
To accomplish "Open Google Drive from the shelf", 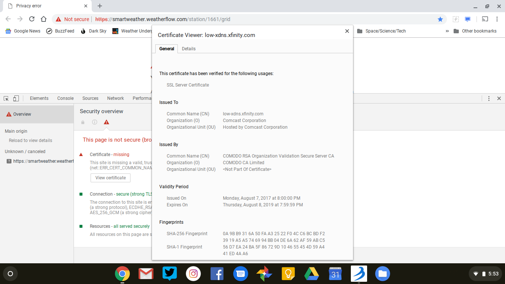I will coord(312,274).
